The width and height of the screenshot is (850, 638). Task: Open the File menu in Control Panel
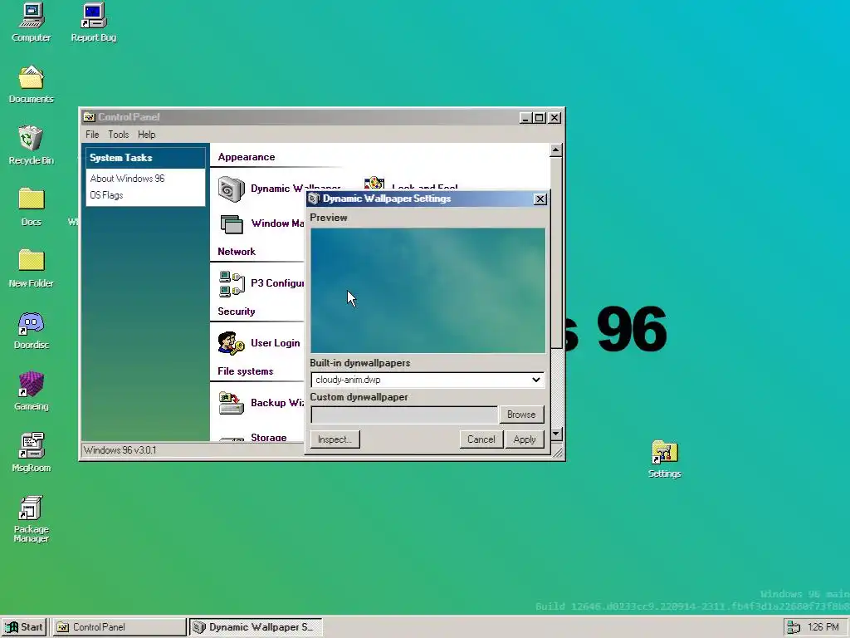[92, 135]
